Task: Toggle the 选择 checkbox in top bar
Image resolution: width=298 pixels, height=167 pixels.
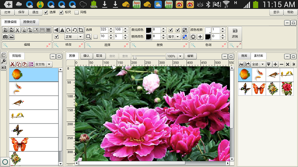Action: point(46,13)
